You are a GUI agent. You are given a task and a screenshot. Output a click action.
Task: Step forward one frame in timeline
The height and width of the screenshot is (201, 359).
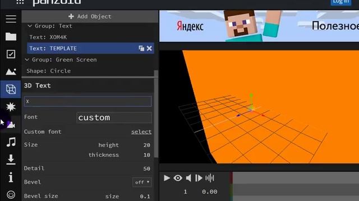click(x=199, y=178)
